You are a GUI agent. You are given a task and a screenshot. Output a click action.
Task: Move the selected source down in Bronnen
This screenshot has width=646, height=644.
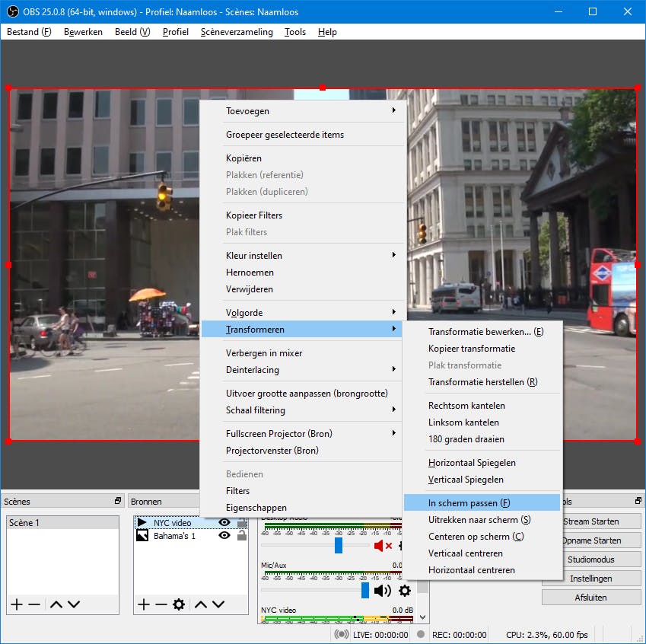pos(218,604)
